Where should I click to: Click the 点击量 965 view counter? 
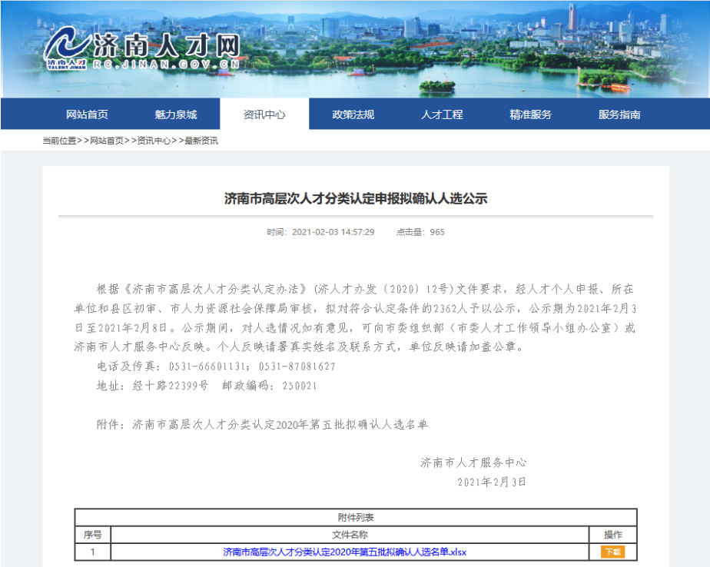[x=420, y=232]
